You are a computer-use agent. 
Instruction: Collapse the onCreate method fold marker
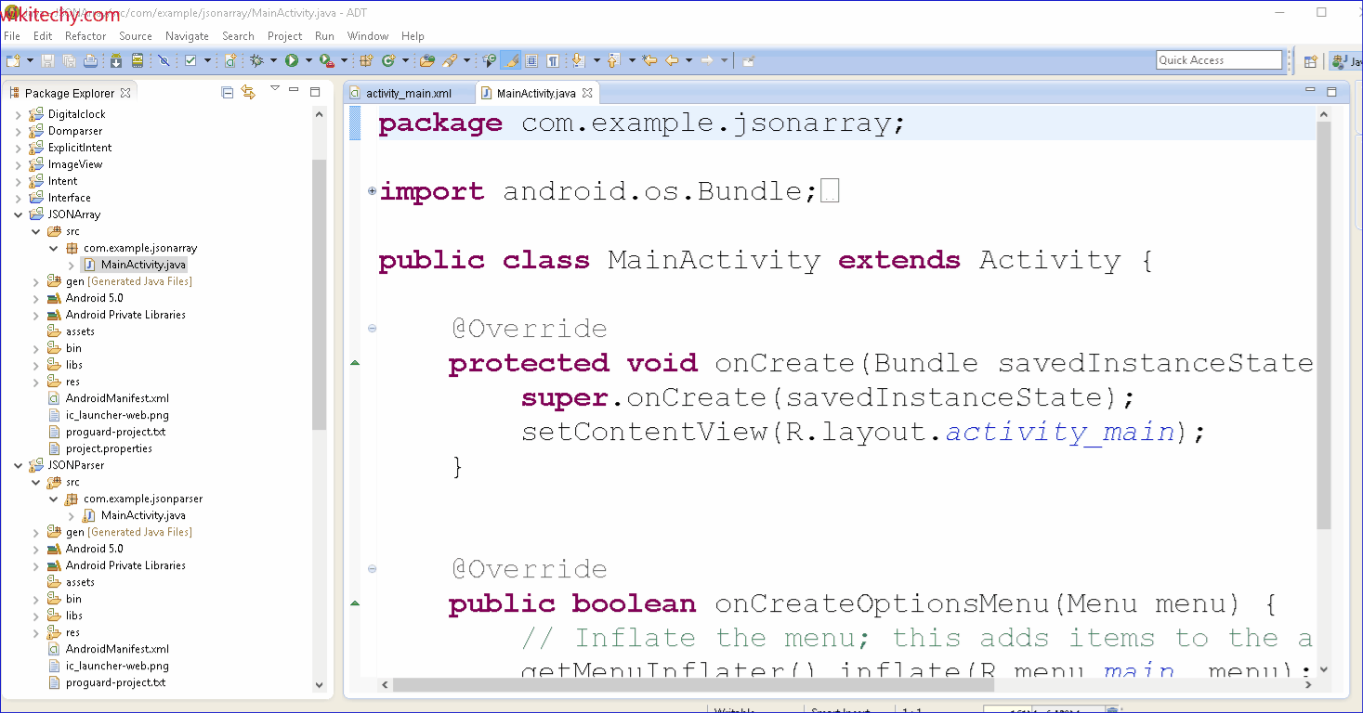click(x=372, y=329)
